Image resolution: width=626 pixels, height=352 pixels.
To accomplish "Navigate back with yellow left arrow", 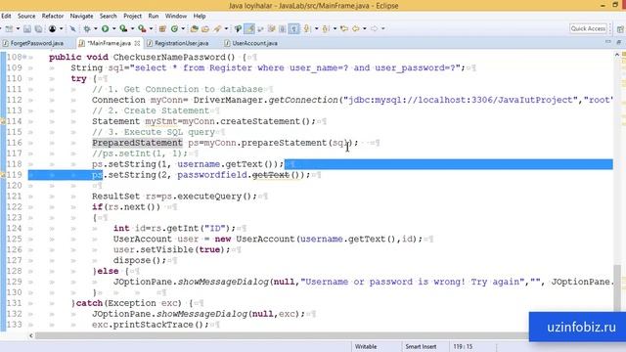I will point(355,28).
